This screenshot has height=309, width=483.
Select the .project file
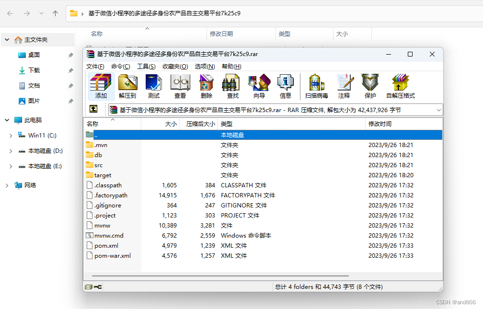pos(264,216)
